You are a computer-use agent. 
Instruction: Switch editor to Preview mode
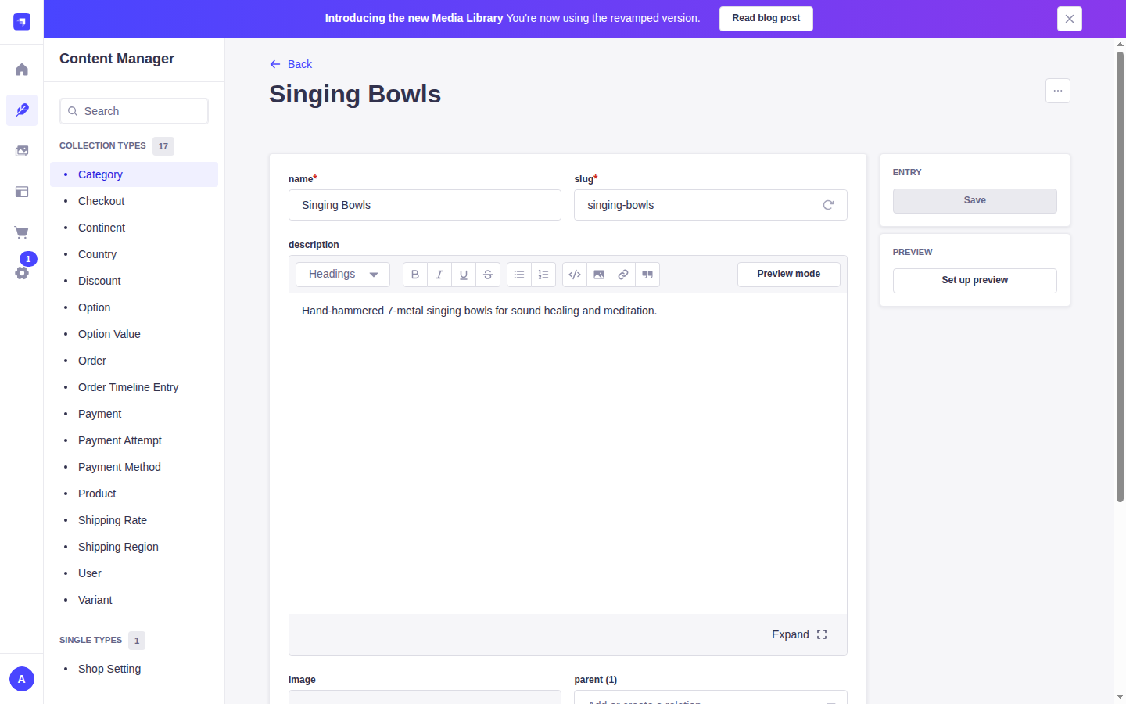pos(789,275)
